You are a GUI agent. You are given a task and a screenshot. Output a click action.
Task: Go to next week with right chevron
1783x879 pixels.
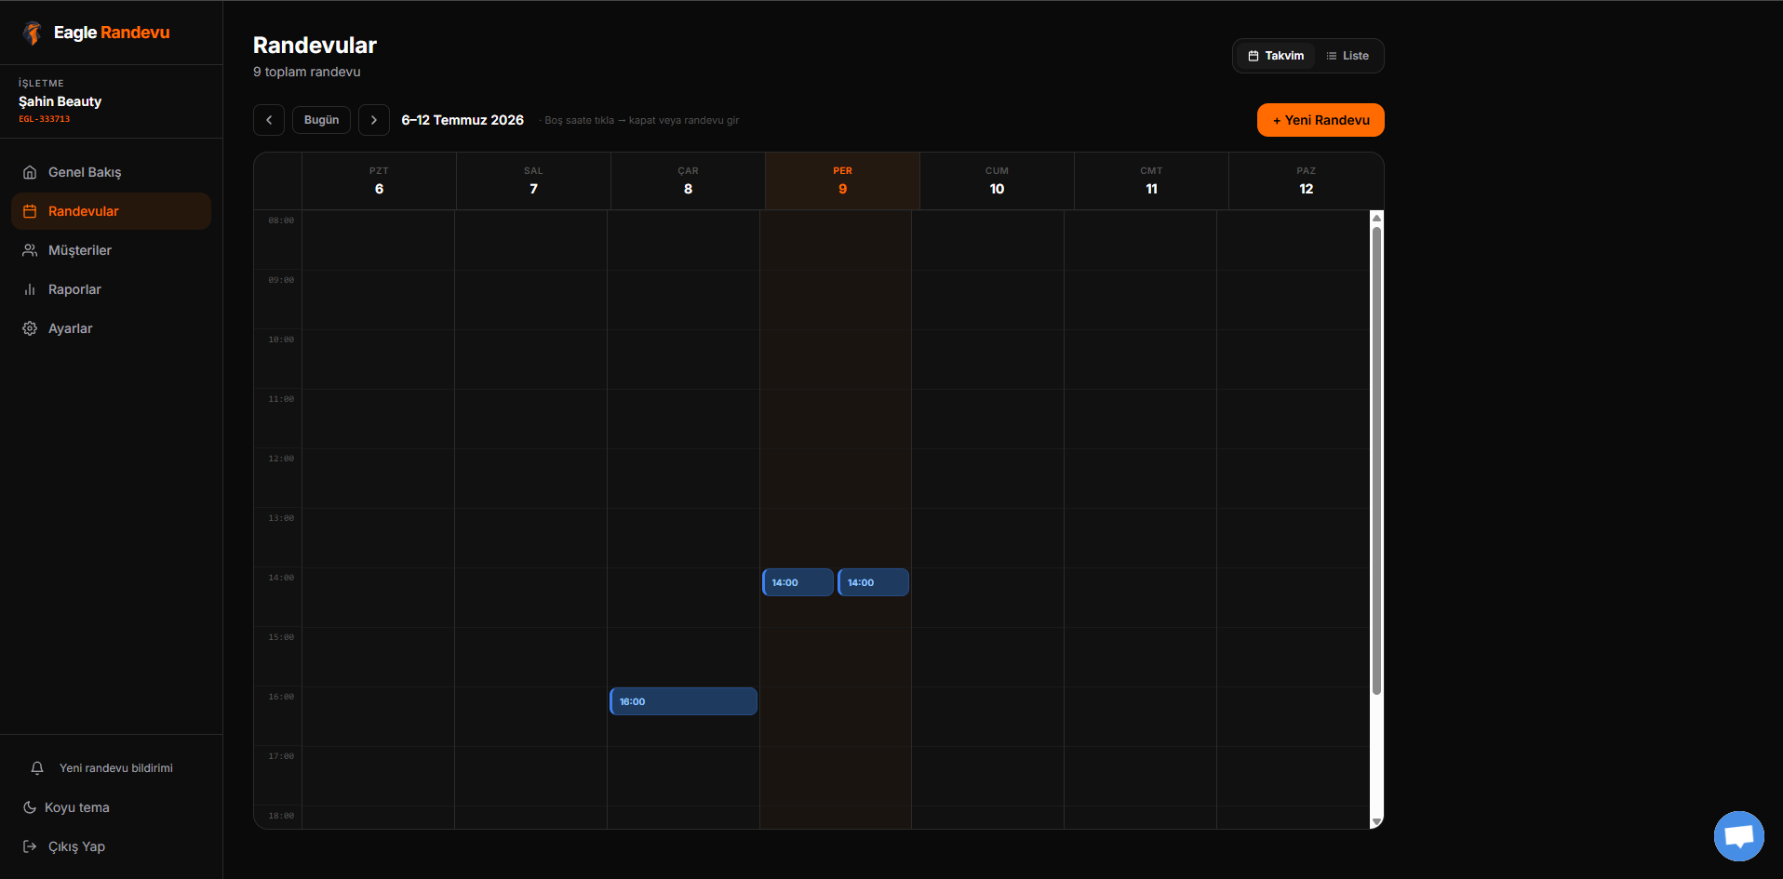point(374,120)
